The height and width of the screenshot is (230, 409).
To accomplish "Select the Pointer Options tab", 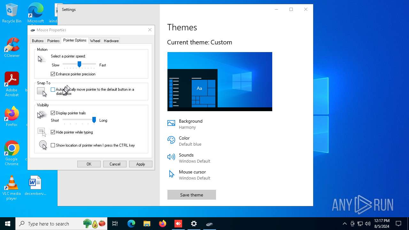I will click(x=75, y=40).
